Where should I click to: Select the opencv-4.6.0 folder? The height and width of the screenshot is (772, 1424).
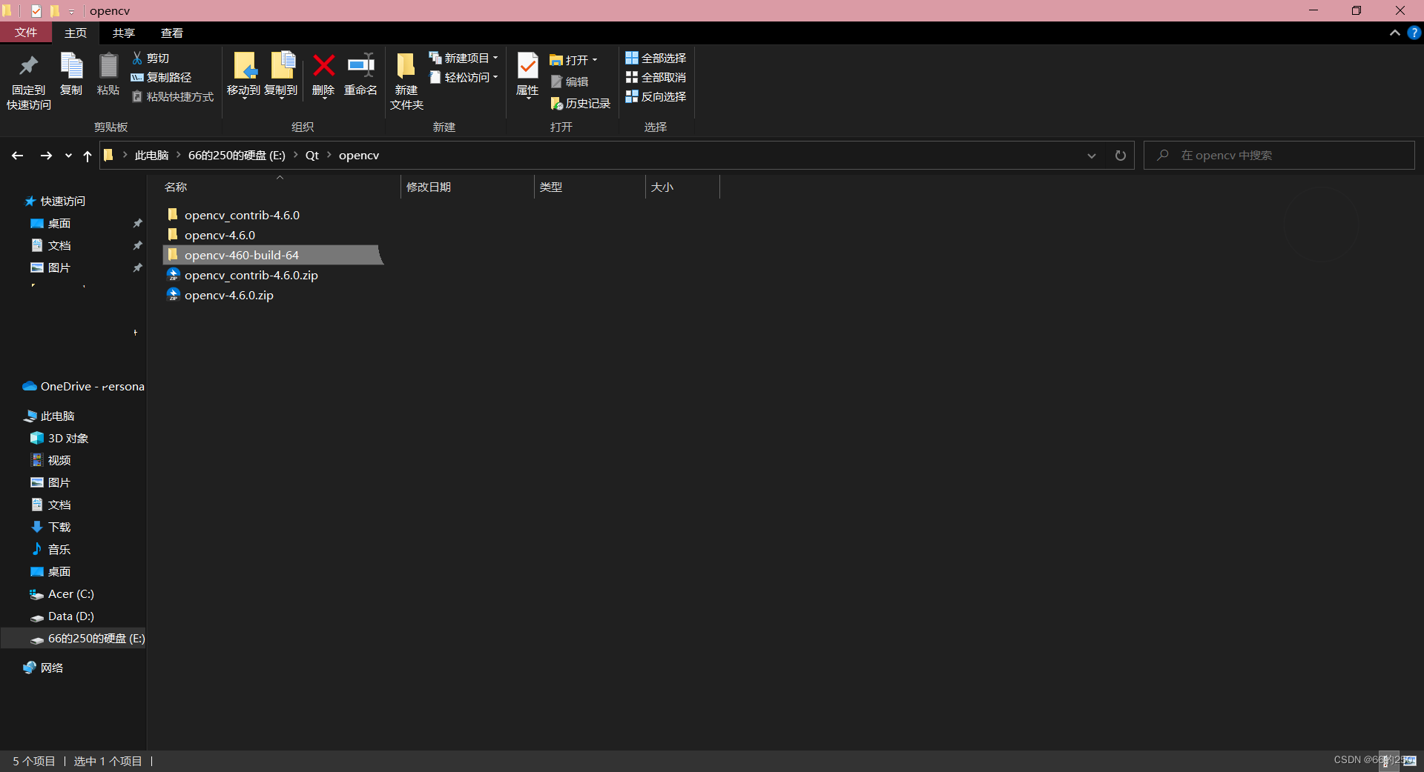[220, 235]
